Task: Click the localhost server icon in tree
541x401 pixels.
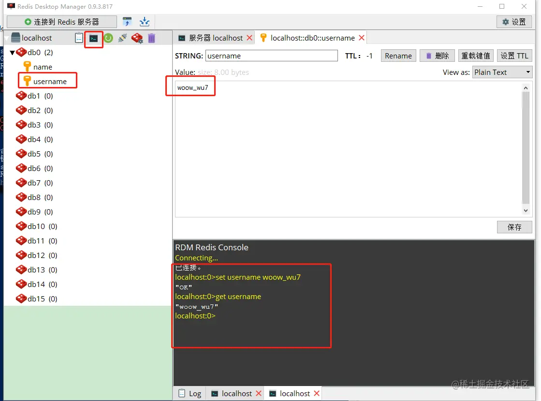Action: click(15, 38)
